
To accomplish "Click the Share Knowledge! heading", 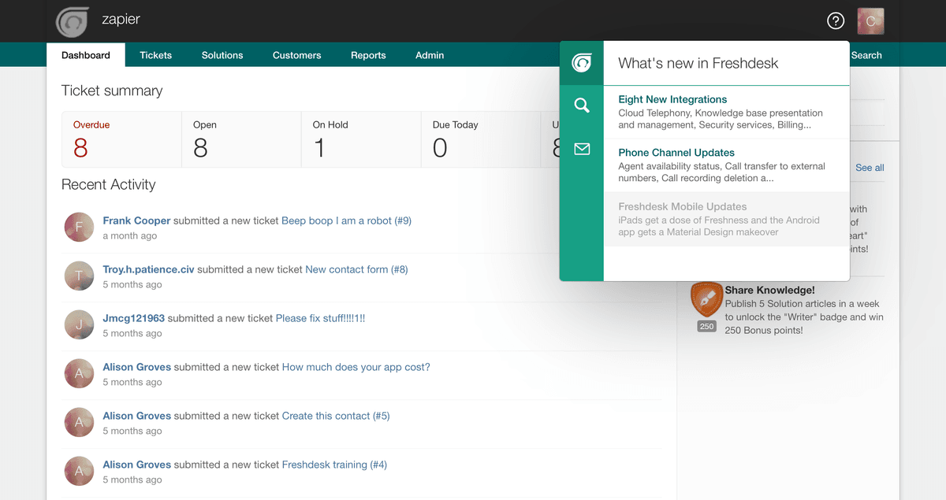I will 769,290.
